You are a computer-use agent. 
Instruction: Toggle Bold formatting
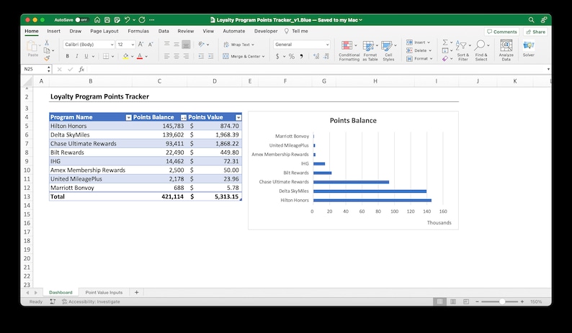[x=68, y=56]
